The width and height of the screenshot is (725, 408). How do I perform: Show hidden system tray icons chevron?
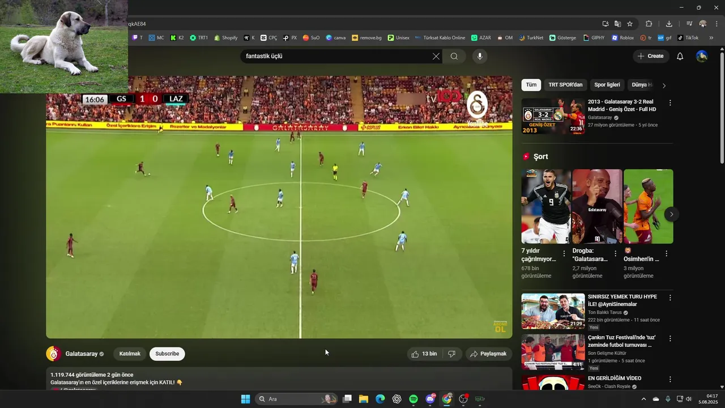643,399
